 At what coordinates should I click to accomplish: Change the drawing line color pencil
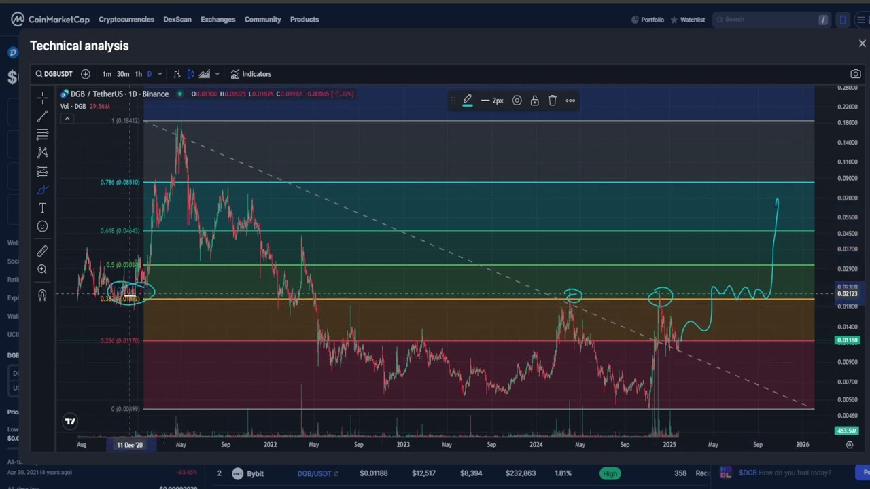click(468, 101)
